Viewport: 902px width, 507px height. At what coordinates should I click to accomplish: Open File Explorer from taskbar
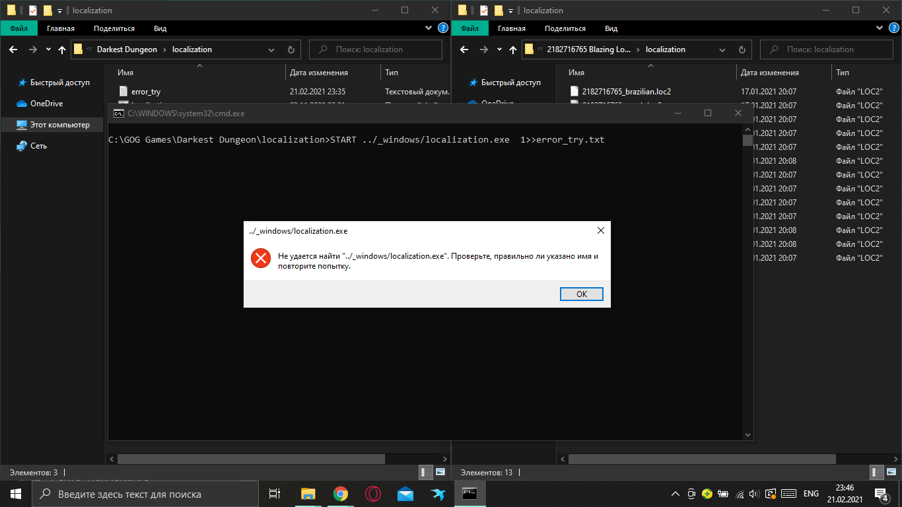click(308, 494)
